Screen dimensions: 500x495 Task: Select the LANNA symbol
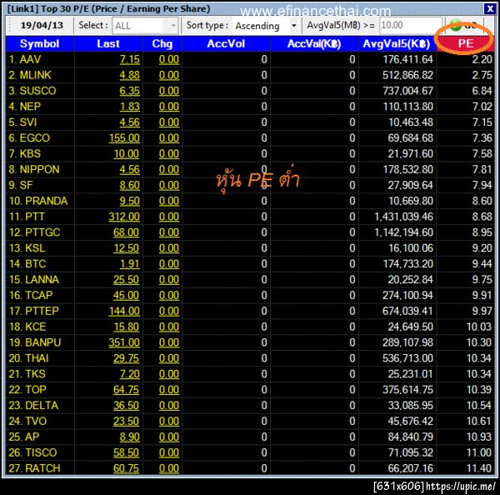(34, 280)
